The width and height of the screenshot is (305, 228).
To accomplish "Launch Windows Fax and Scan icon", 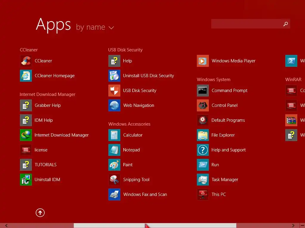I will tap(114, 194).
